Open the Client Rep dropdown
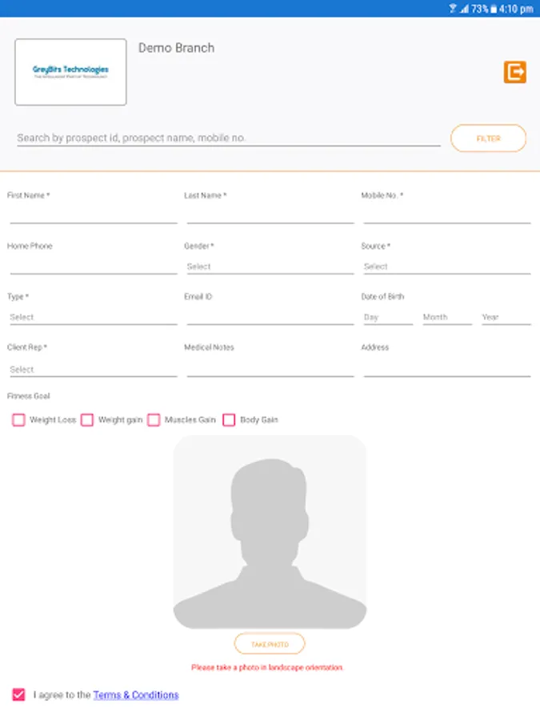540x720 pixels. pyautogui.click(x=94, y=370)
